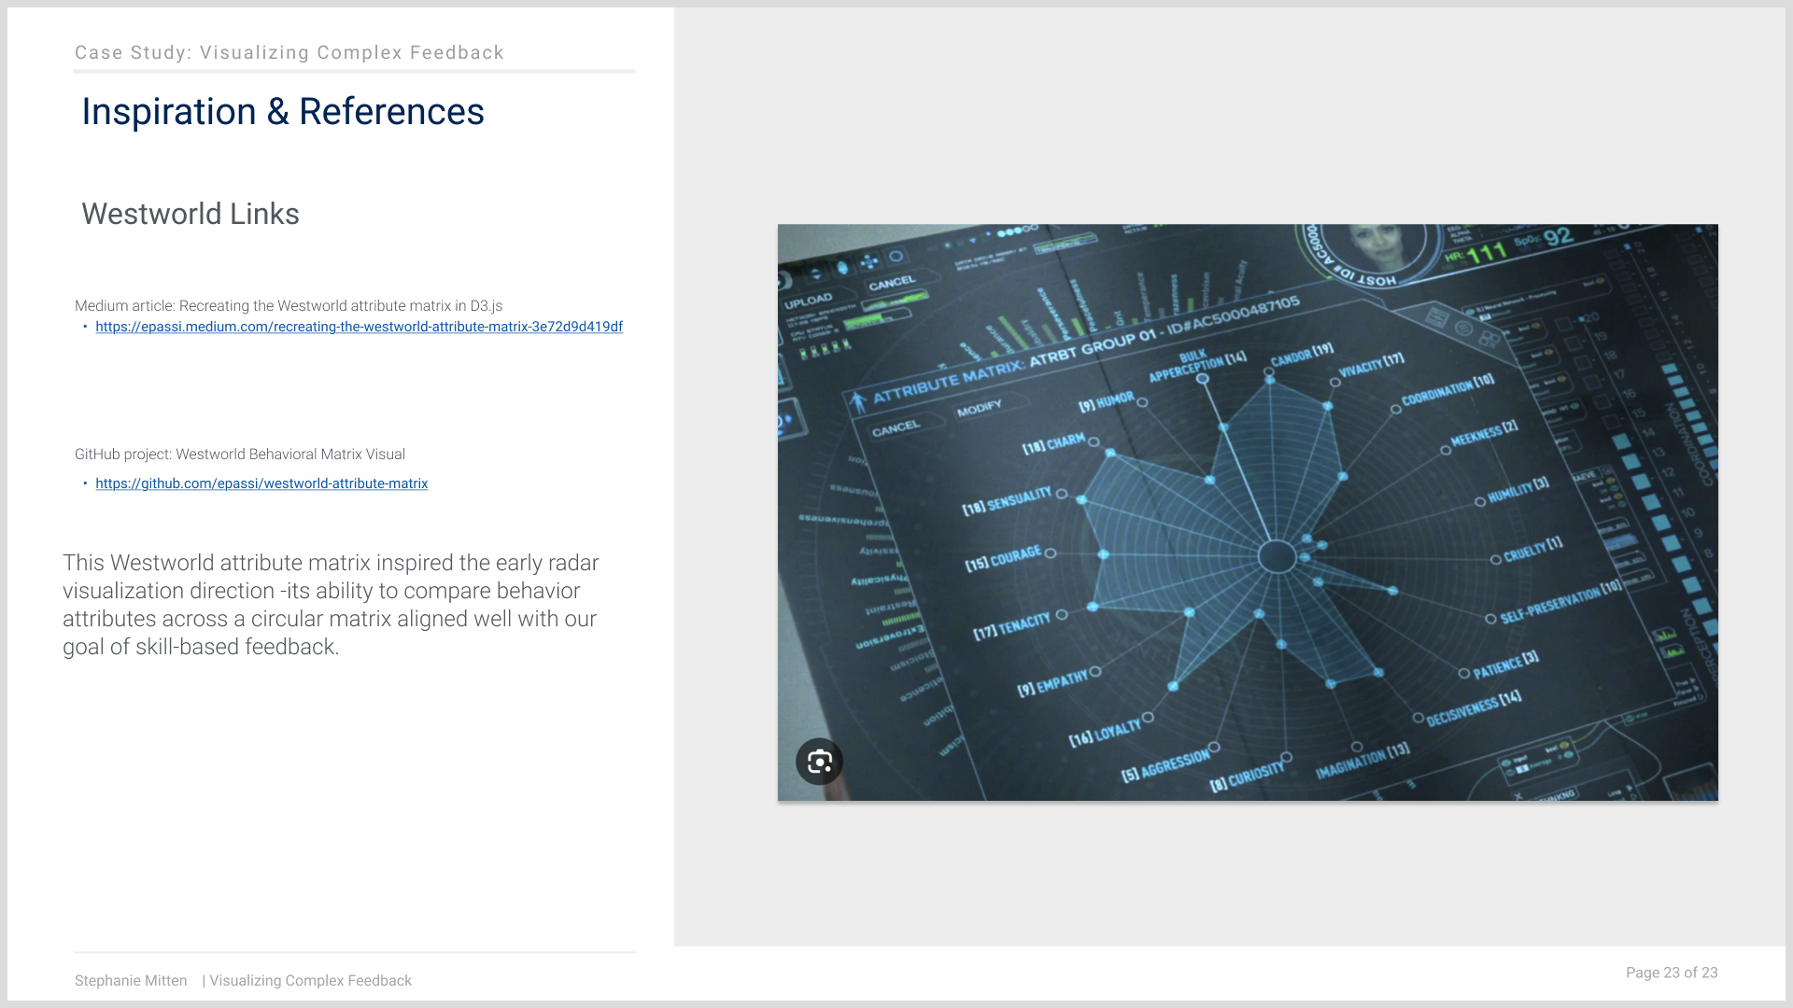Click the "Medium article: Recreating the Westworld attribute matrix" line
This screenshot has height=1008, width=1793.
point(289,306)
